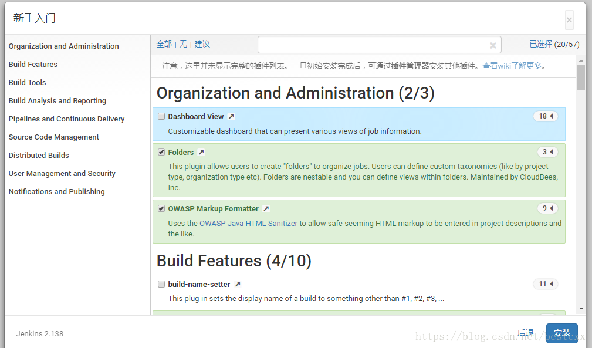Jump to Source Code Management category
Viewport: 592px width, 348px height.
(x=53, y=137)
